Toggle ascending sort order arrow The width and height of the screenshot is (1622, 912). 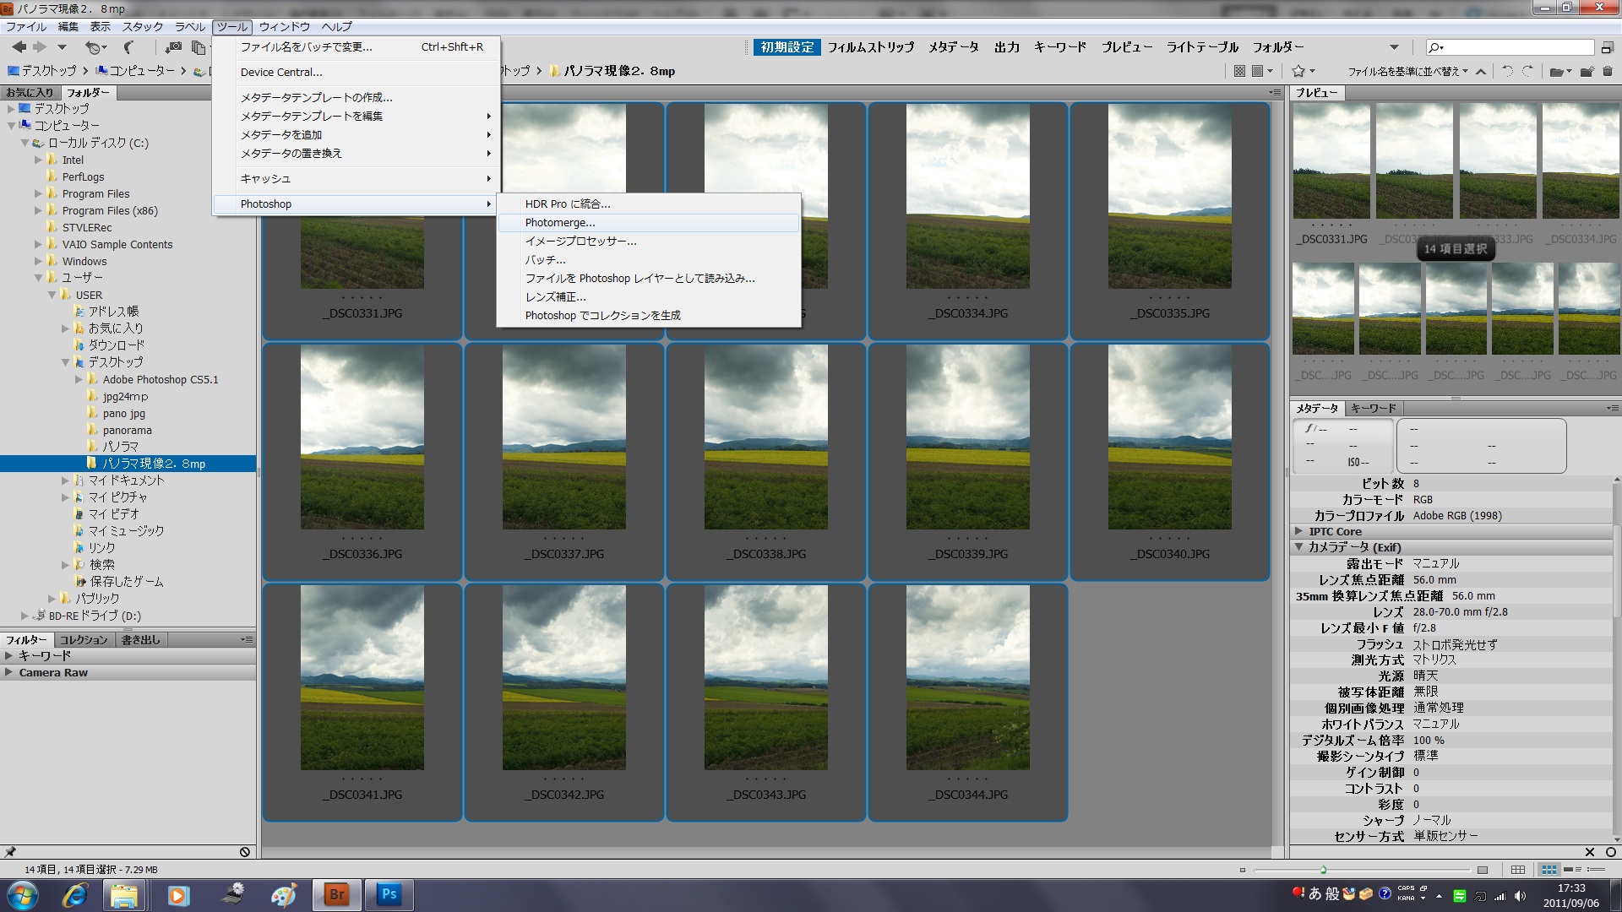[x=1481, y=71]
